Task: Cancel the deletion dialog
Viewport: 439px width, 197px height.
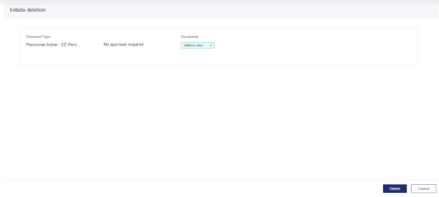Action: (423, 189)
